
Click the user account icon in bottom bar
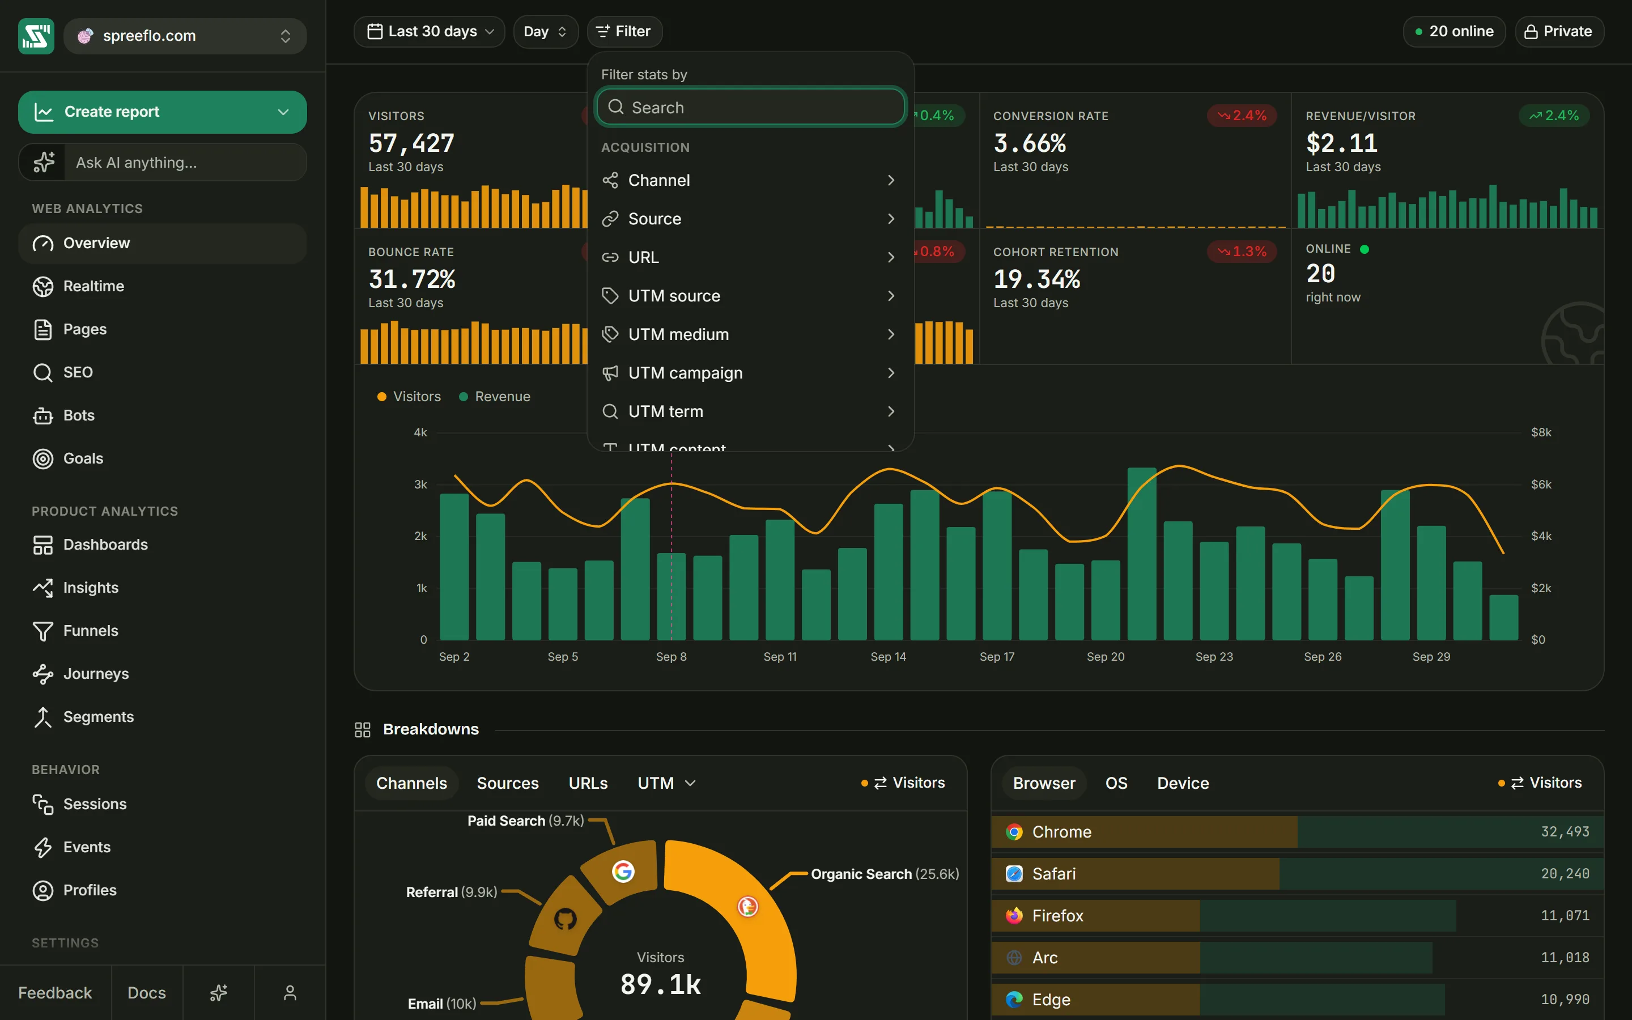click(290, 992)
